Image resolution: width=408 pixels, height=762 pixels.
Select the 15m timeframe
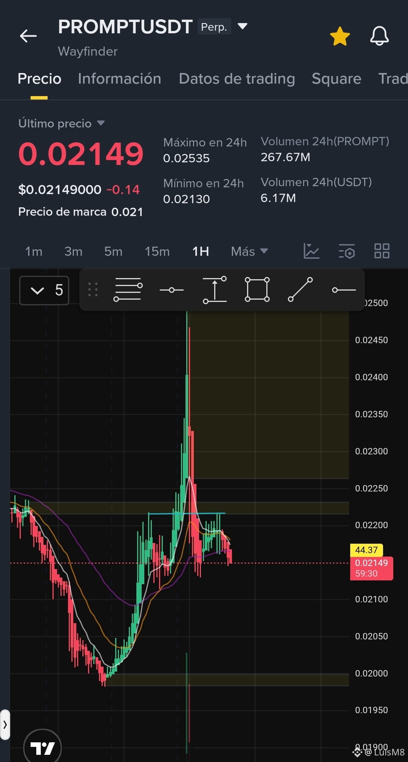[157, 251]
